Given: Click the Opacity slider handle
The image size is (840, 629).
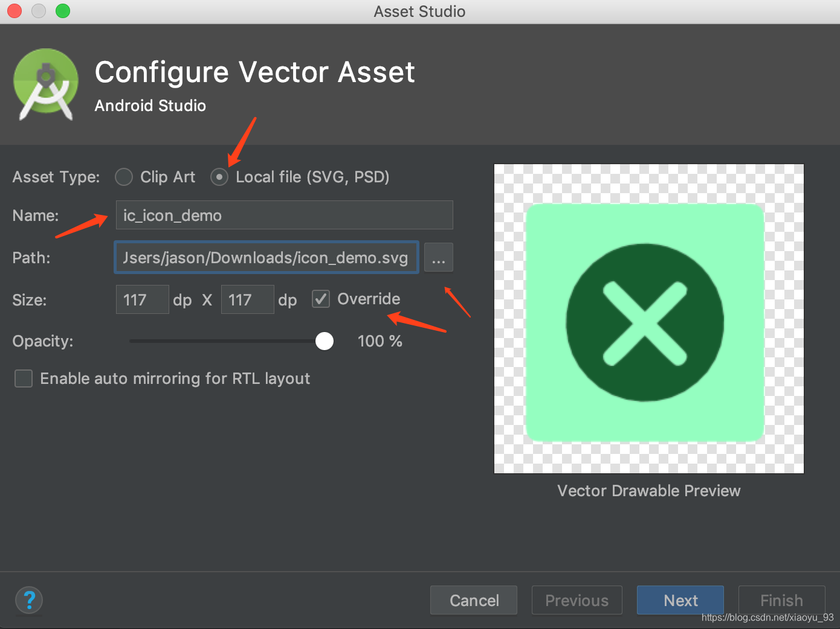Looking at the screenshot, I should [x=324, y=340].
